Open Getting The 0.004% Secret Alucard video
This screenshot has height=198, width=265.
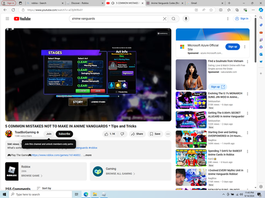[x=191, y=120]
